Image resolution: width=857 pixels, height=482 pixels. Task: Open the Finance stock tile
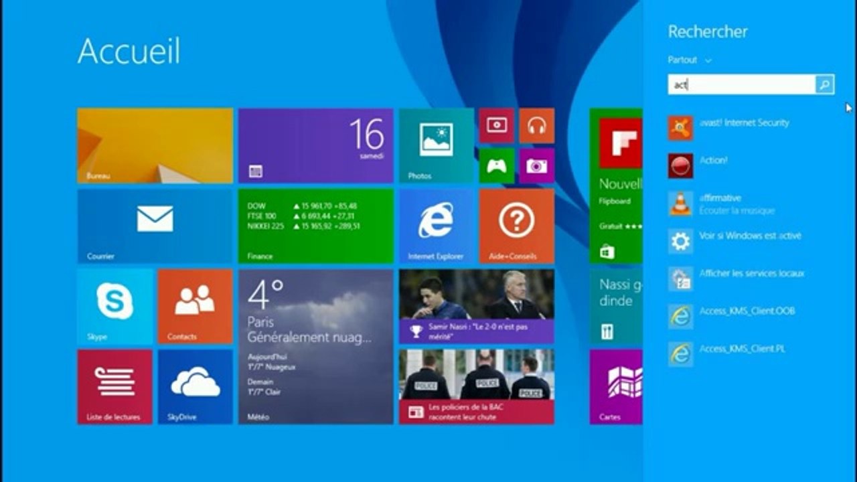tap(316, 226)
